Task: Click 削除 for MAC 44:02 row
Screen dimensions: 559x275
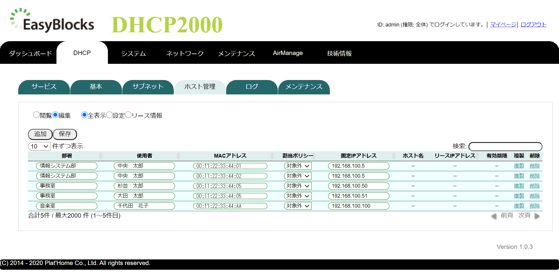Action: point(535,176)
